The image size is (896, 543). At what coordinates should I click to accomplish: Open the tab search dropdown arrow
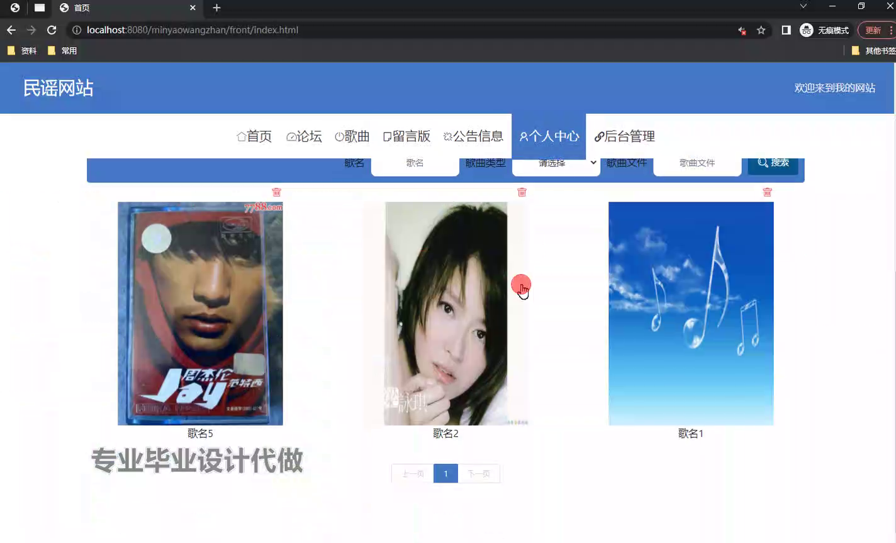804,6
